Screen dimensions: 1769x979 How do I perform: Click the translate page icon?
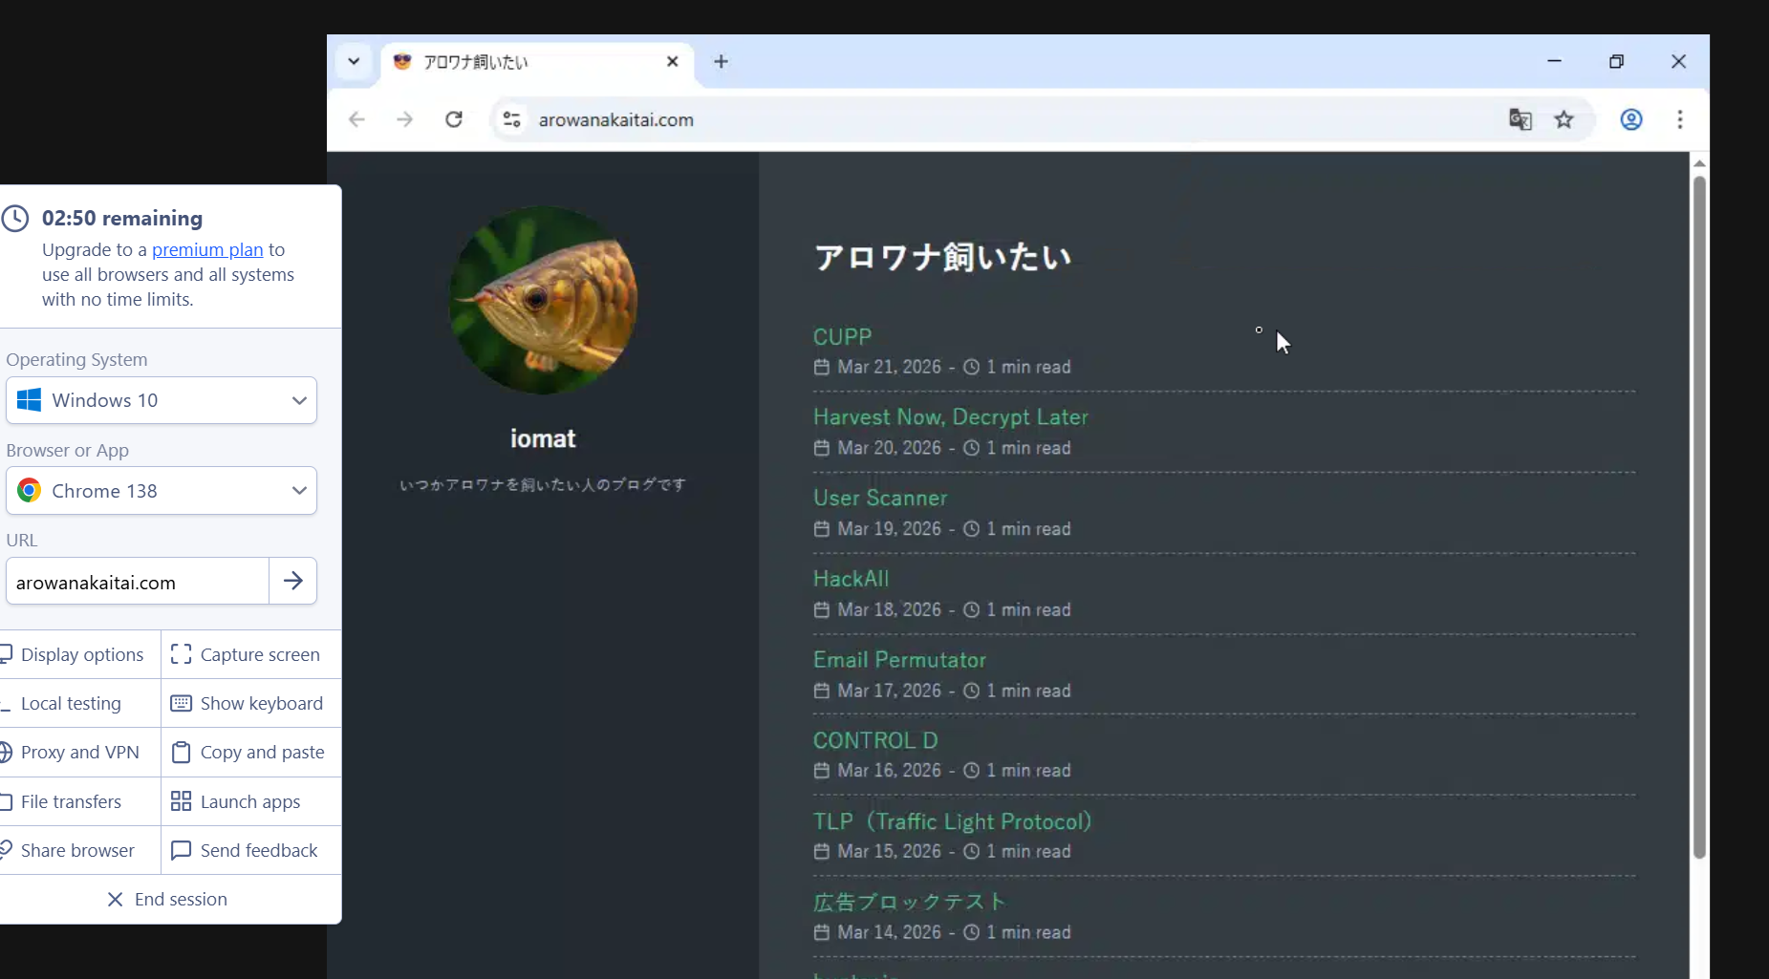click(x=1520, y=119)
